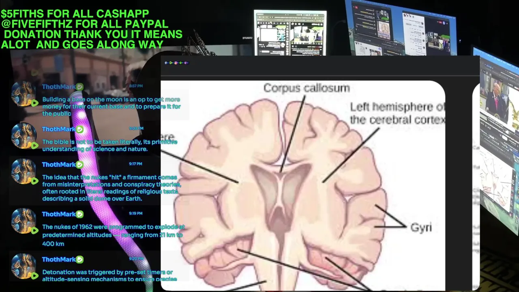Click verified badge beside ThothMark at 9:20 PM

pyautogui.click(x=79, y=260)
